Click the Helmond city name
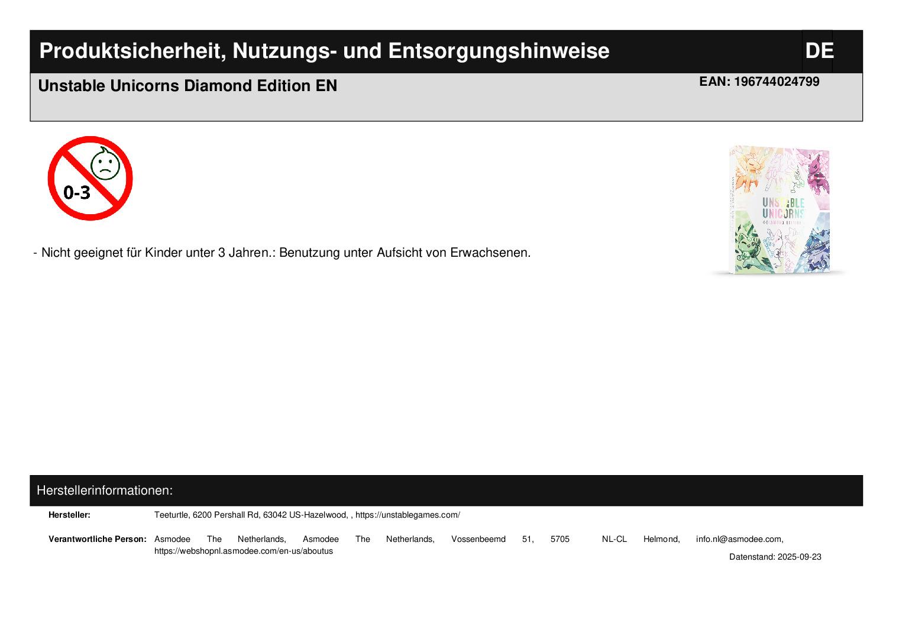The image size is (899, 636). click(x=661, y=539)
